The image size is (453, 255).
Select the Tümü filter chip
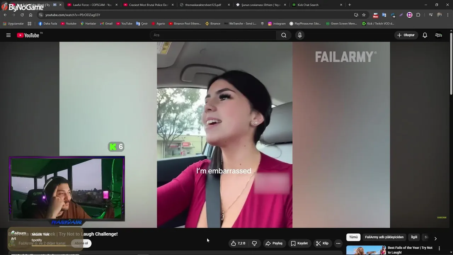point(353,237)
